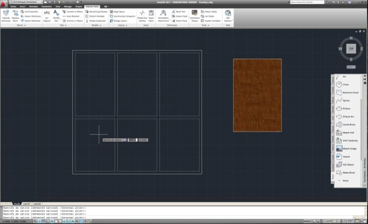Screen dimensions: 368x224
Task: Open the Manage ribbon tab
Action: (68, 6)
